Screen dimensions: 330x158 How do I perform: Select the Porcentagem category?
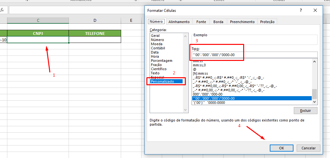point(161,61)
